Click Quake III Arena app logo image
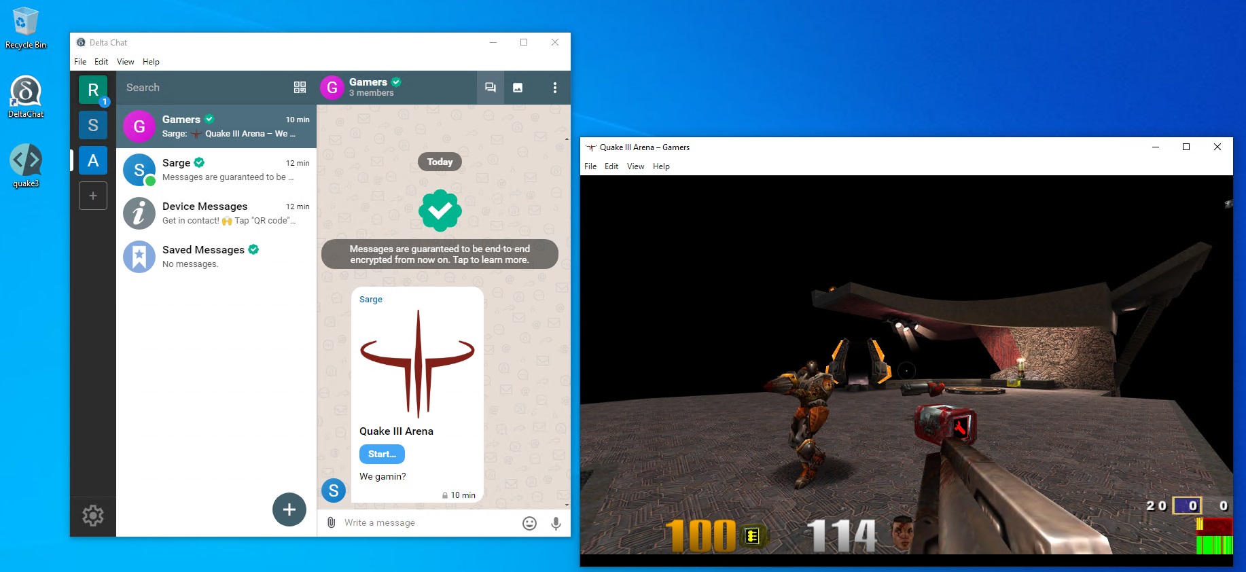 [x=417, y=363]
